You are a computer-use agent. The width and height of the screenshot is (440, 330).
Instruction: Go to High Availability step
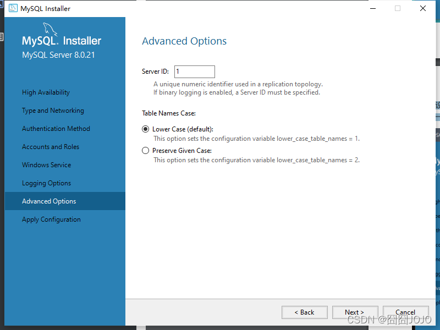tap(46, 92)
